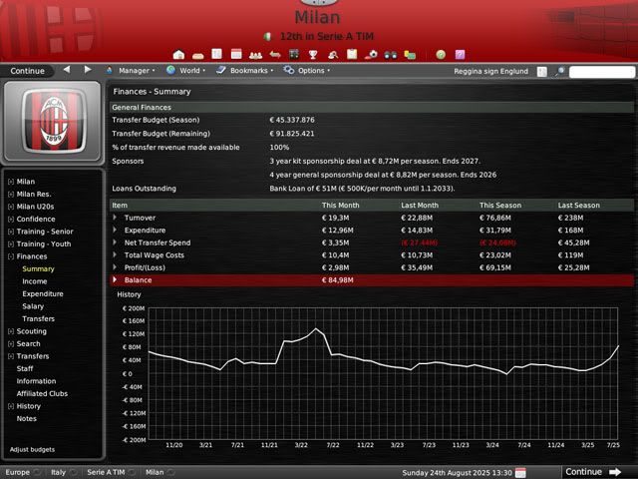Click the purple question mark icon
The width and height of the screenshot is (638, 479).
coord(460,55)
